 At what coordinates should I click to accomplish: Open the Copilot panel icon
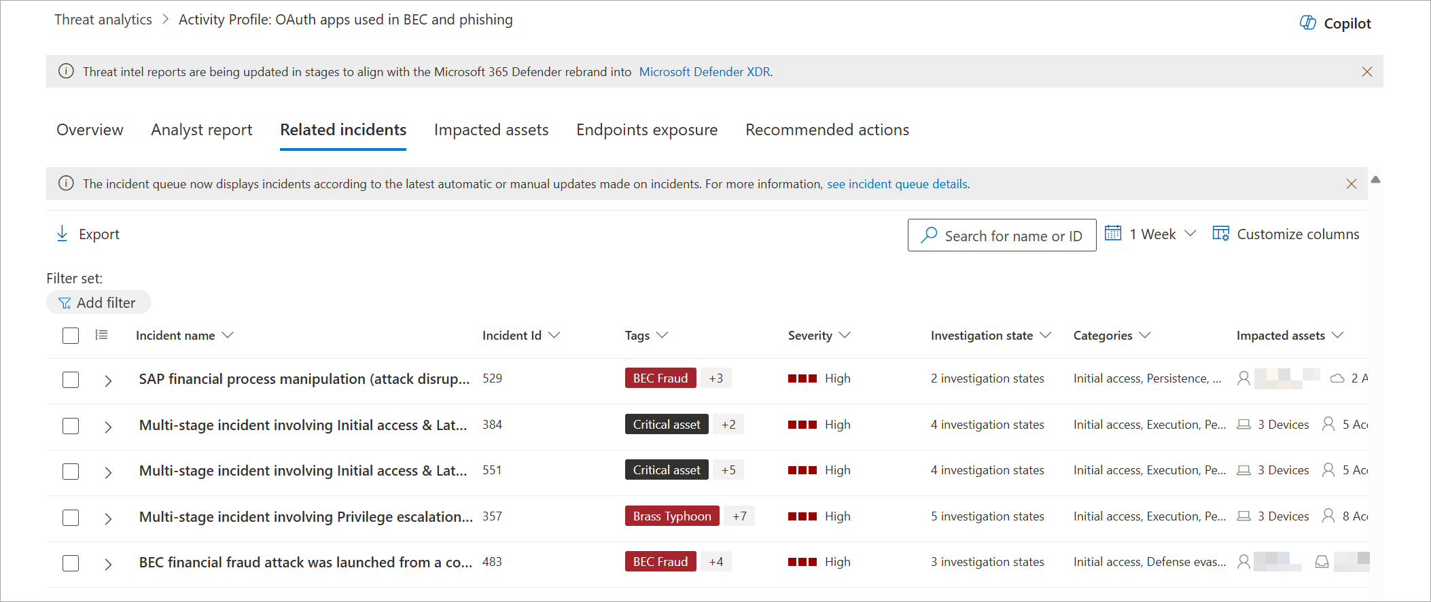[1307, 23]
